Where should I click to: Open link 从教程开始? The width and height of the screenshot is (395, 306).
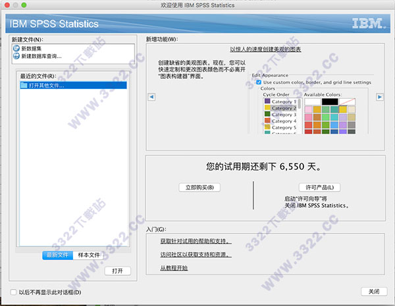pos(174,268)
